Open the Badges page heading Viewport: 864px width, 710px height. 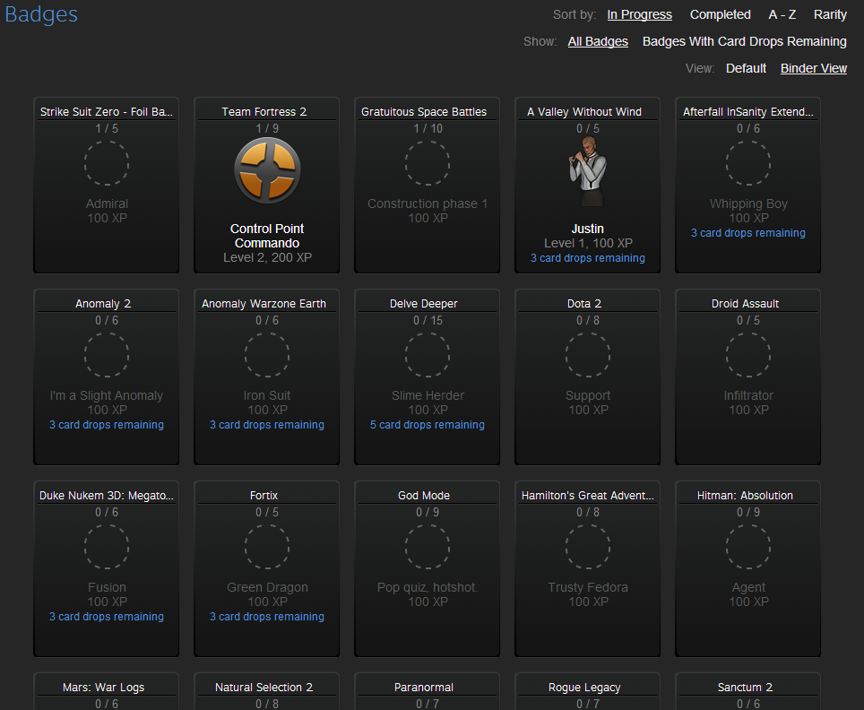[41, 14]
